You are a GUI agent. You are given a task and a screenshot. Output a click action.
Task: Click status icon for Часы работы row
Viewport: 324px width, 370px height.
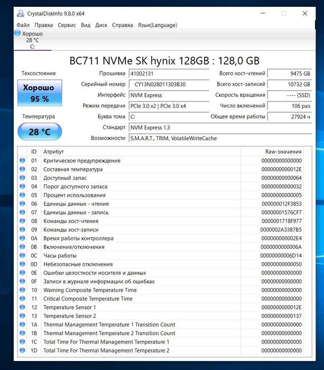pos(22,255)
